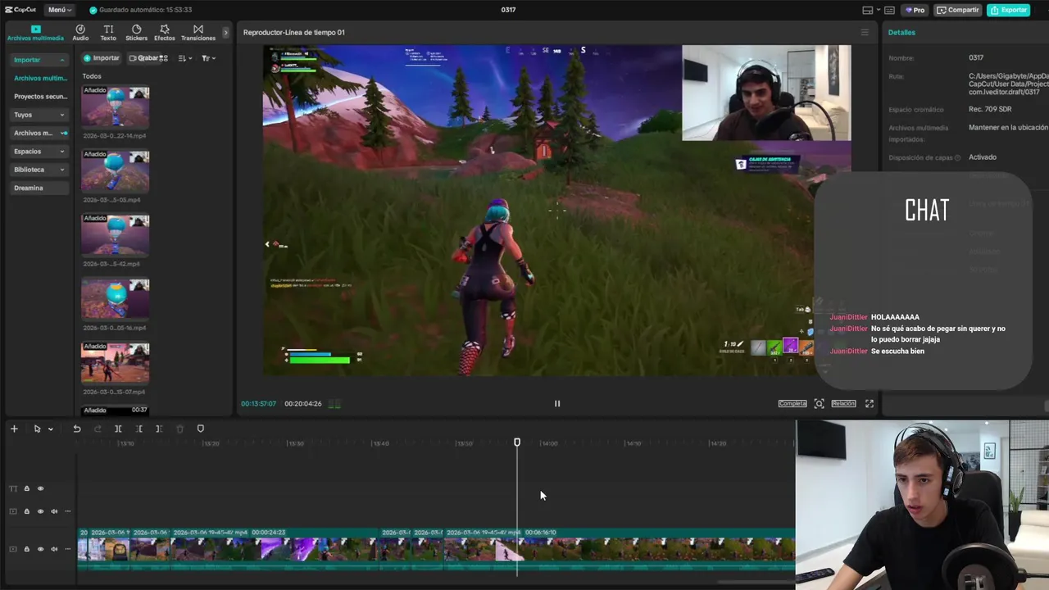
Task: Select the clip 2026-03-0...05-16.mp4 thumbnail
Action: (x=116, y=299)
